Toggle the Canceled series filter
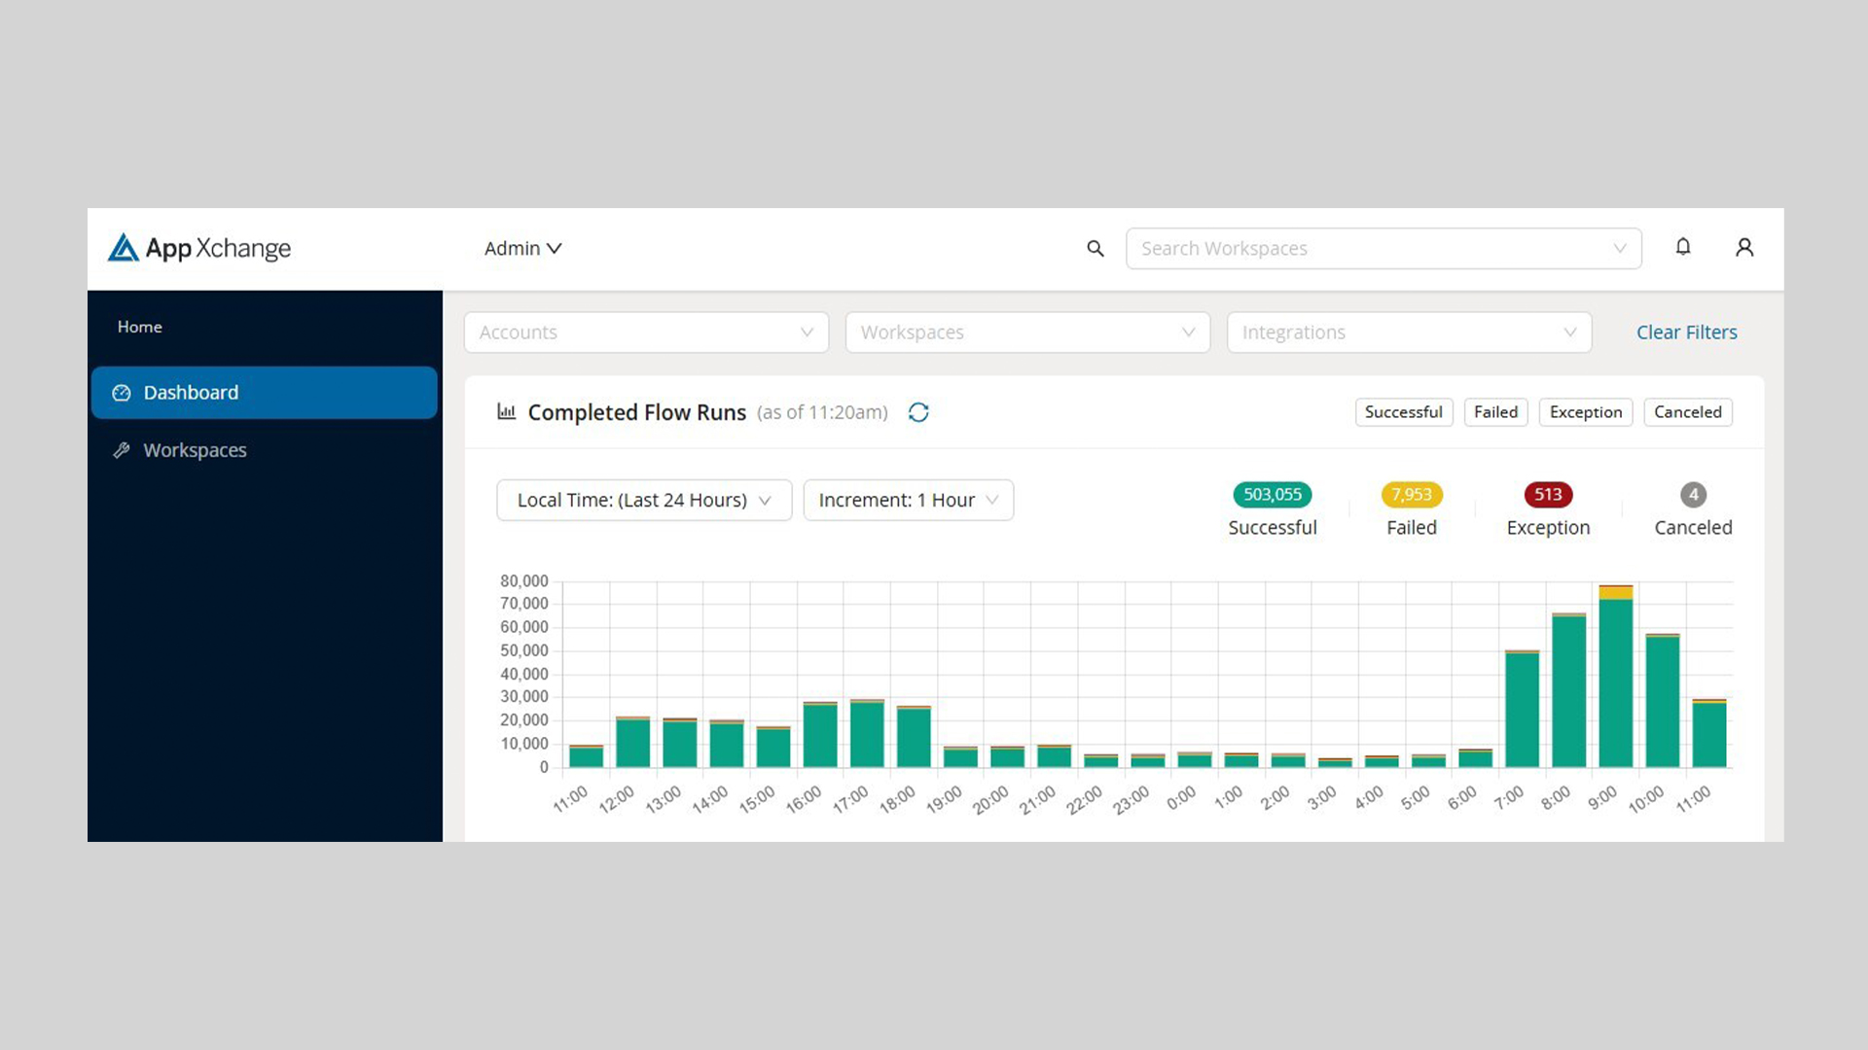 (1688, 412)
